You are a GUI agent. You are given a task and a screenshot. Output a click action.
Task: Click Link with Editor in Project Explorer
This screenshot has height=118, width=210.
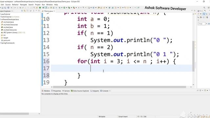point(25,11)
